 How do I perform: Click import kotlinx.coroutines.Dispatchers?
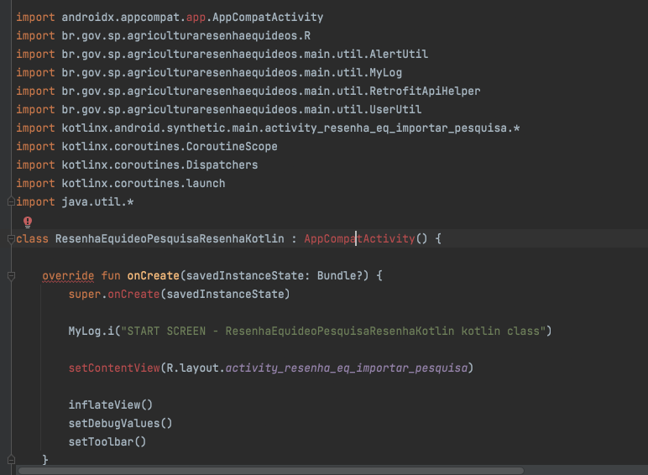(x=137, y=164)
